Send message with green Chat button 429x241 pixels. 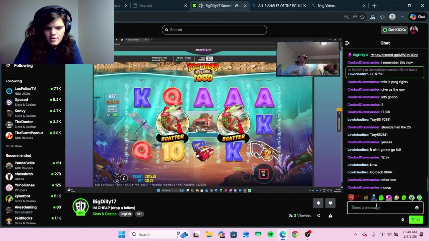(x=416, y=220)
